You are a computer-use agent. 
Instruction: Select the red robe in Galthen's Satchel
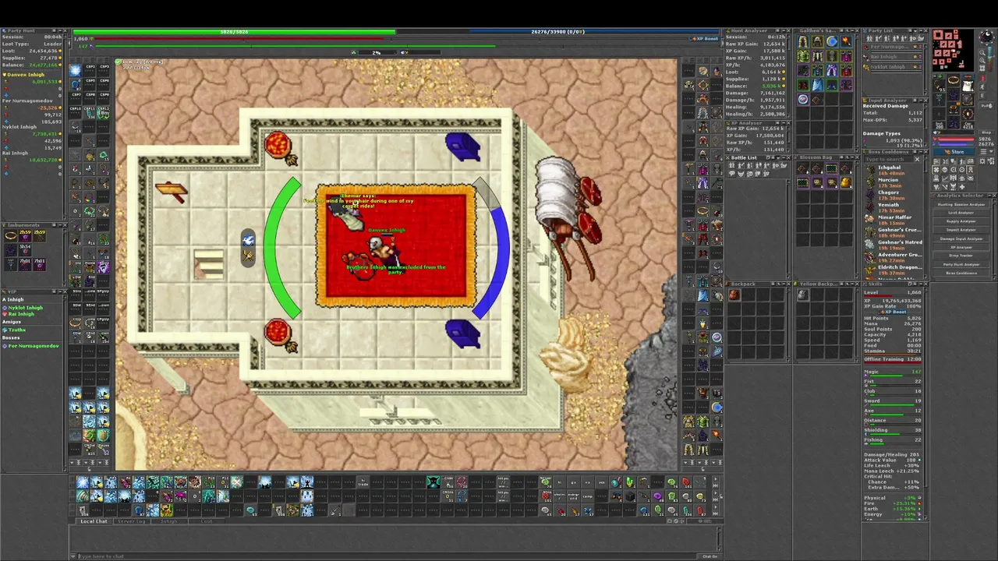coord(846,70)
